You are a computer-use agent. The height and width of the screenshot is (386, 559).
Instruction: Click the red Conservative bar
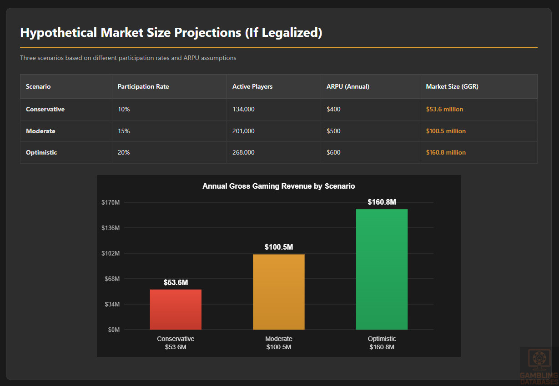(x=176, y=309)
